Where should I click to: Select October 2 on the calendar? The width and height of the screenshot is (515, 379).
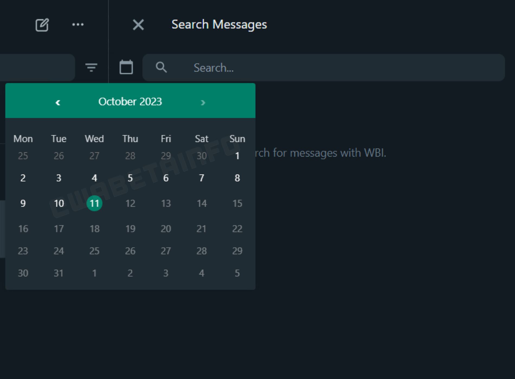coord(23,178)
